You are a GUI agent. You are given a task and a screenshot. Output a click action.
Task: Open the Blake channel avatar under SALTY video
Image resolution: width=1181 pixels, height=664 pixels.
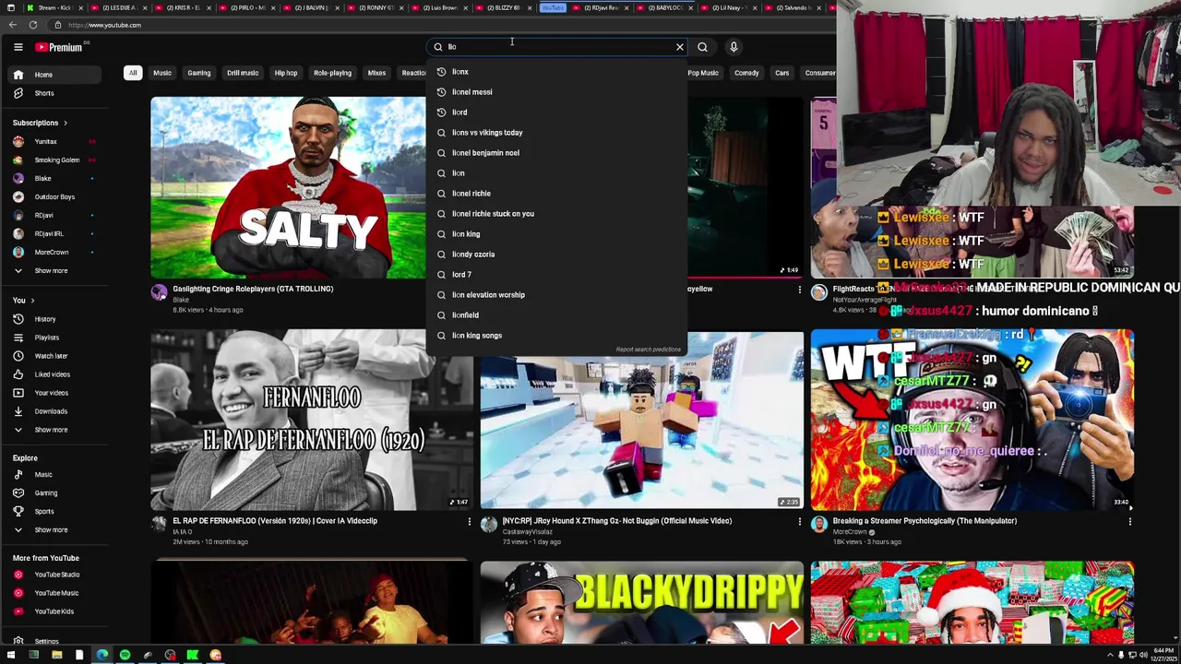click(x=160, y=292)
